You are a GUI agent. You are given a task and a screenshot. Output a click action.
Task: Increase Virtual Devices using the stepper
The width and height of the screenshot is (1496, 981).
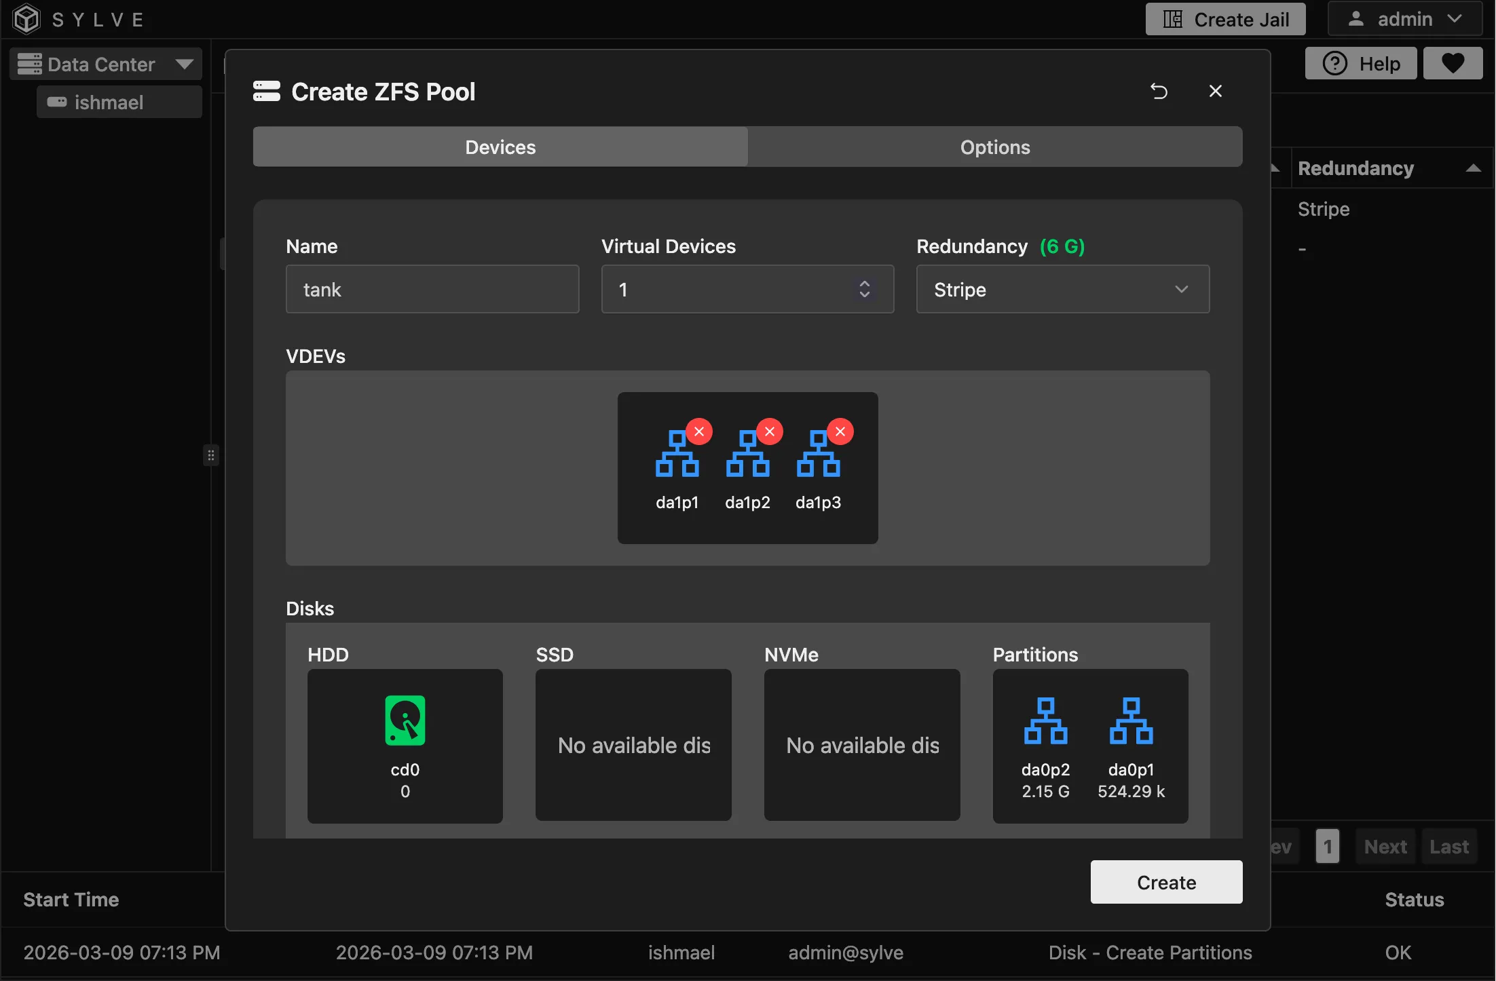(864, 282)
